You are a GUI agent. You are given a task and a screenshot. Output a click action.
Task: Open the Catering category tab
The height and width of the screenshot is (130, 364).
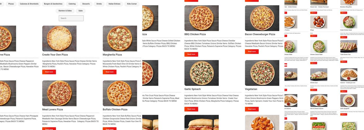tap(72, 4)
